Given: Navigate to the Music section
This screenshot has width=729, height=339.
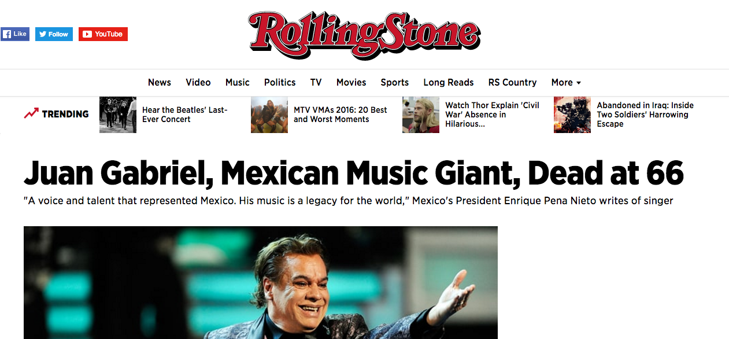Looking at the screenshot, I should click(x=237, y=82).
